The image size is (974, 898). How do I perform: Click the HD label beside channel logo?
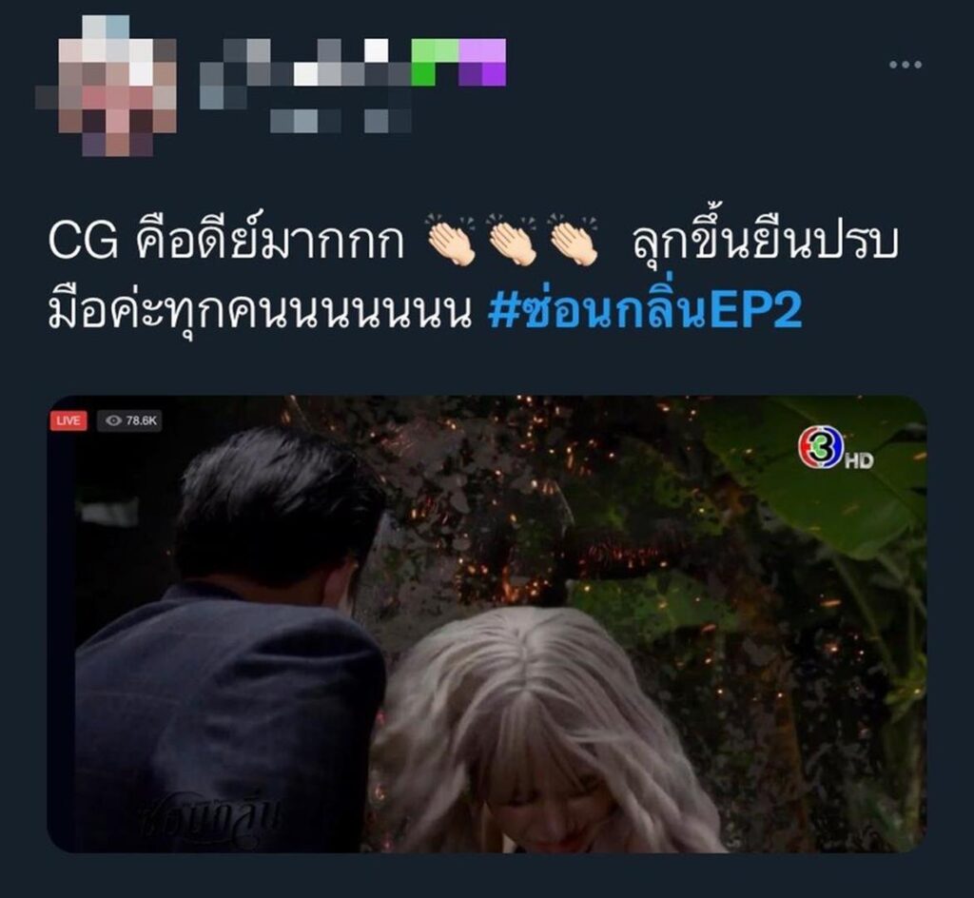pyautogui.click(x=858, y=460)
